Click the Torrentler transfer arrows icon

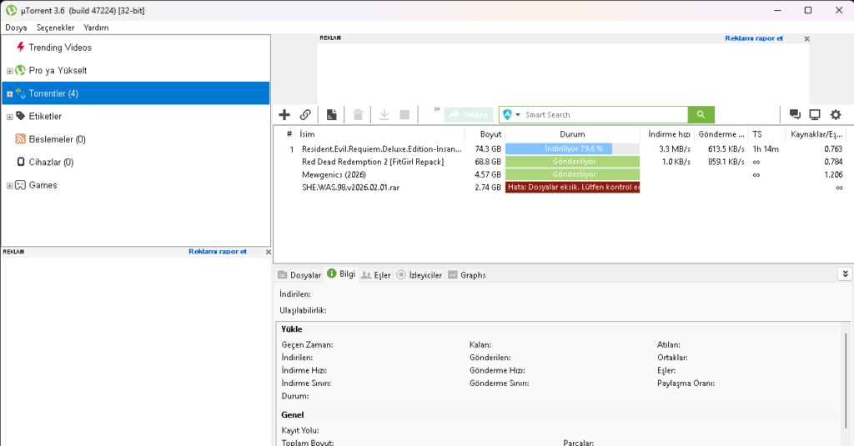point(20,93)
